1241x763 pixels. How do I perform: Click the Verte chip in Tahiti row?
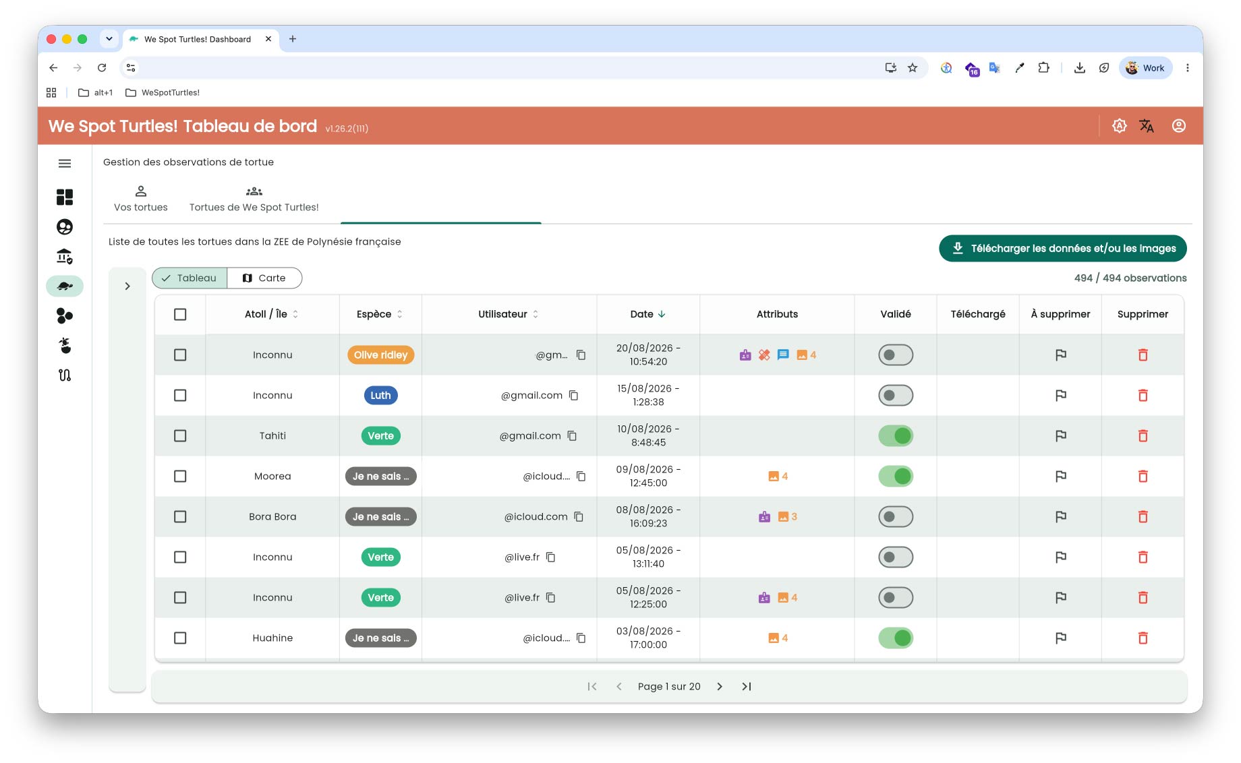[380, 436]
